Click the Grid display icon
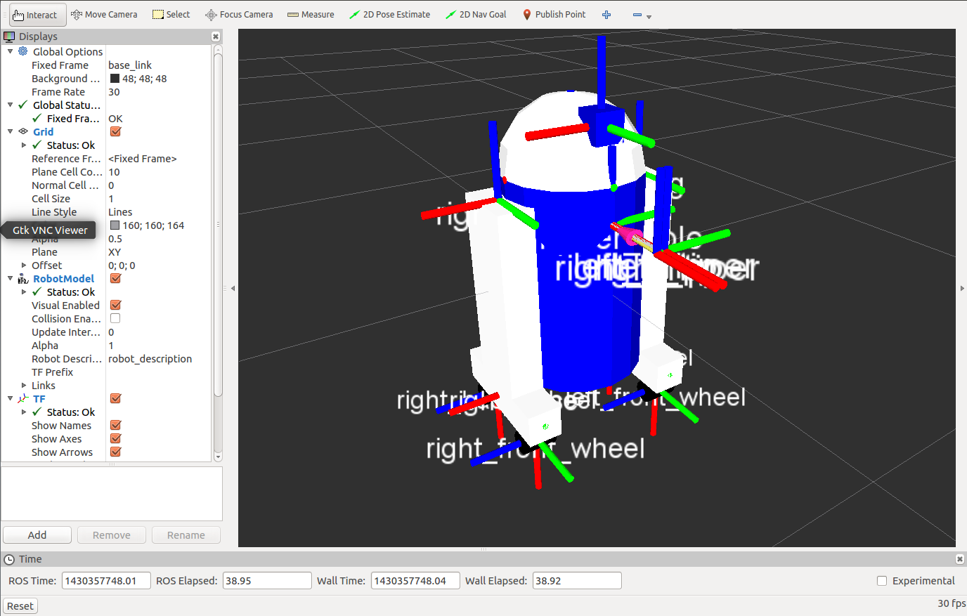This screenshot has height=616, width=967. pyautogui.click(x=23, y=131)
